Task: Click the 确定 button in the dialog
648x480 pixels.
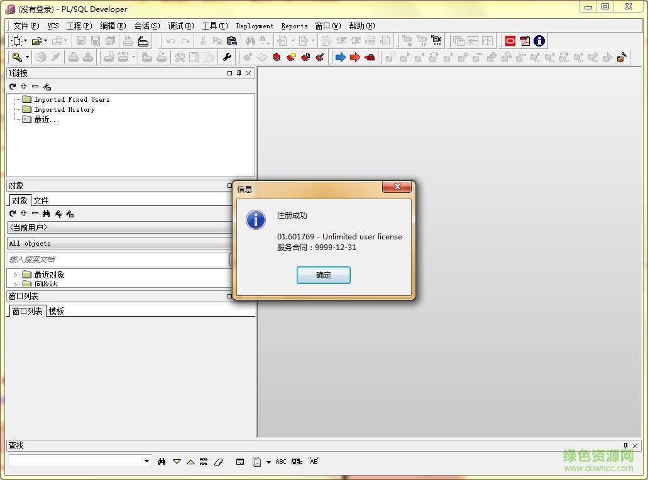Action: pos(323,275)
